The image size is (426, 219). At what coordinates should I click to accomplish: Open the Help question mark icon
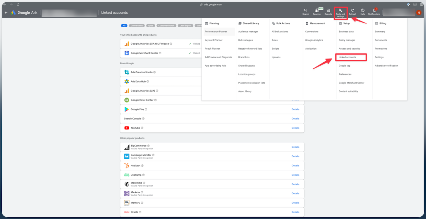362,11
